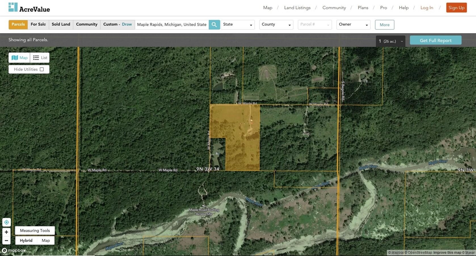Click the locate-me target icon
The width and height of the screenshot is (476, 256).
(6, 223)
